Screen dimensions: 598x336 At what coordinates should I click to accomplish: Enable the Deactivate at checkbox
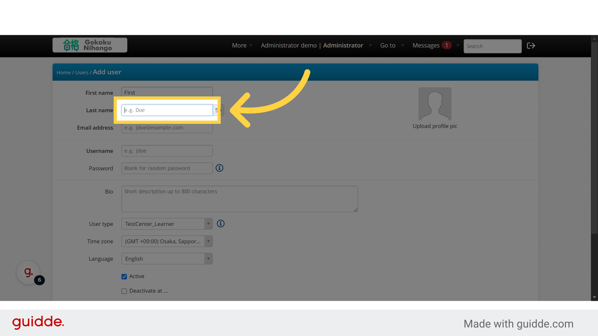click(124, 291)
